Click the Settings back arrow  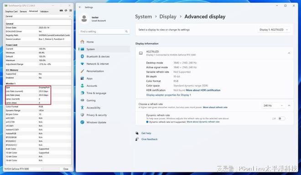click(80, 7)
